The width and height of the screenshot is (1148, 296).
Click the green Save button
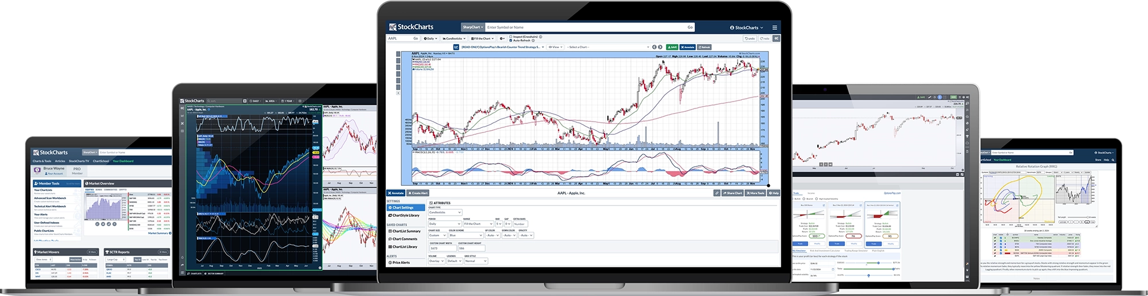tap(672, 47)
